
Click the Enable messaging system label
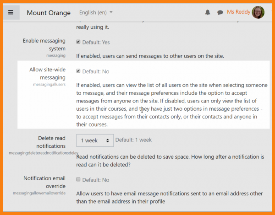pos(44,44)
